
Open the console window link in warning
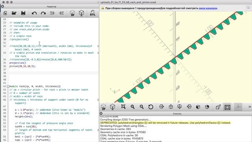[208, 8]
